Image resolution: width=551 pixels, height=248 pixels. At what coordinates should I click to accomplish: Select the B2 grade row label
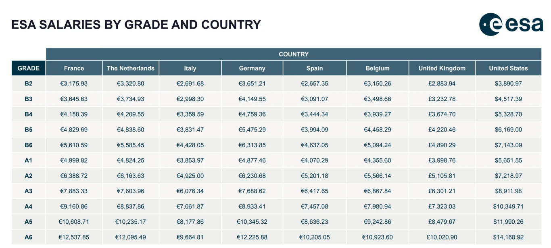28,83
